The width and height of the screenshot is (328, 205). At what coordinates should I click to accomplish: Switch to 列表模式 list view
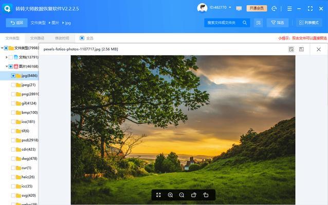point(309,23)
